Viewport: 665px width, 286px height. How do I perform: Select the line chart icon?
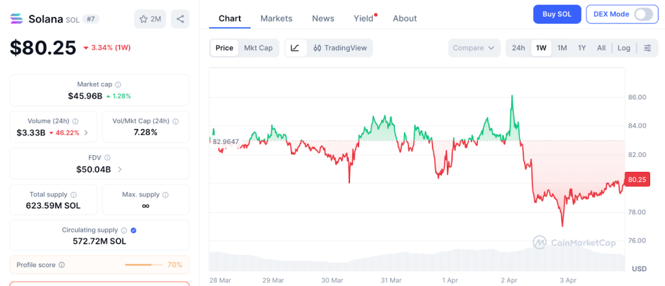[295, 48]
